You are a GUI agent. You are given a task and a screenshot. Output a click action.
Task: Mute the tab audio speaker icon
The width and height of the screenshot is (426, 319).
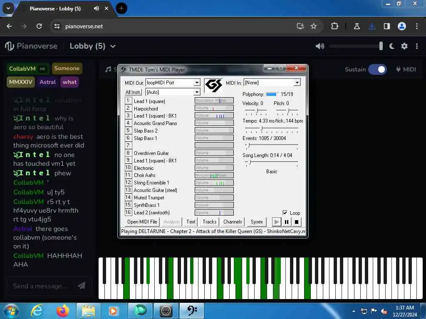click(x=97, y=8)
